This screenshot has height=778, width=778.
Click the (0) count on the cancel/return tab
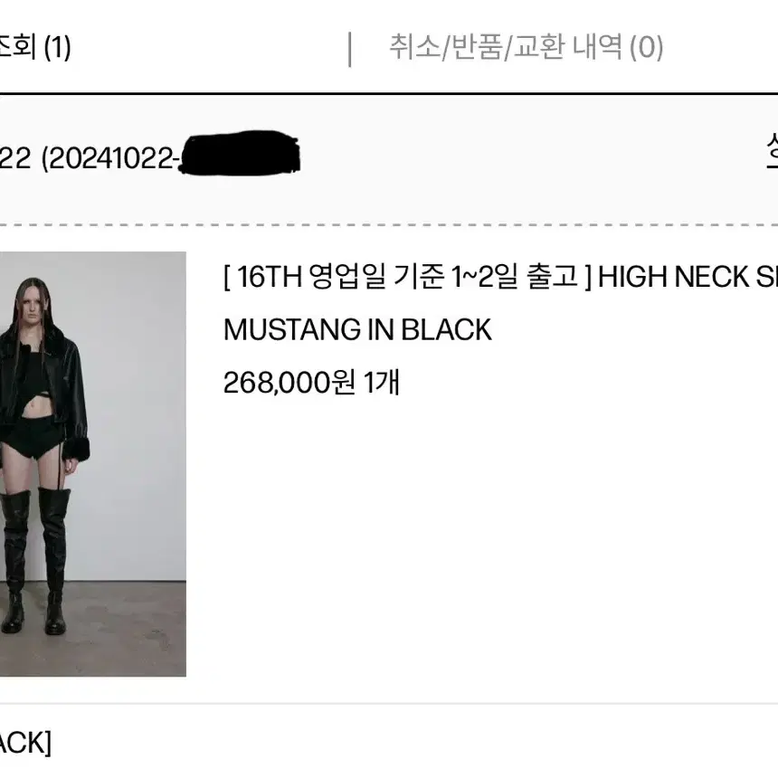coord(646,48)
